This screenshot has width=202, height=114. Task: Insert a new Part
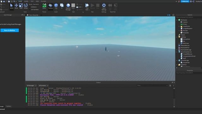[x=56, y=6]
